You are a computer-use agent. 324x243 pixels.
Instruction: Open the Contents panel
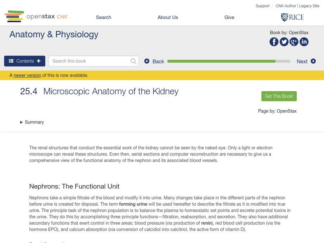tap(24, 61)
